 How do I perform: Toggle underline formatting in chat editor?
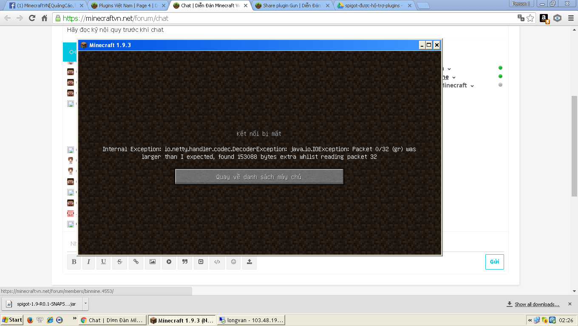point(103,262)
